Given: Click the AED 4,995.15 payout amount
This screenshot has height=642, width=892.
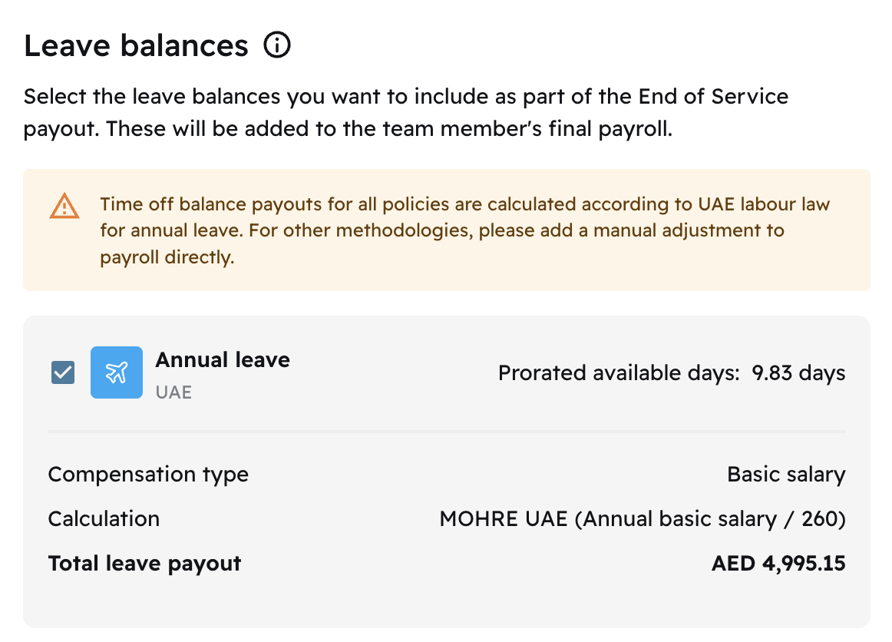Looking at the screenshot, I should pyautogui.click(x=778, y=564).
